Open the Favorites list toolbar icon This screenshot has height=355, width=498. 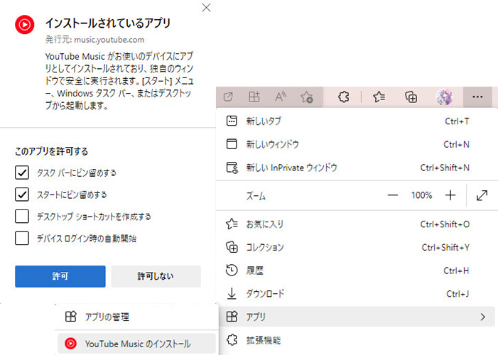coord(379,97)
